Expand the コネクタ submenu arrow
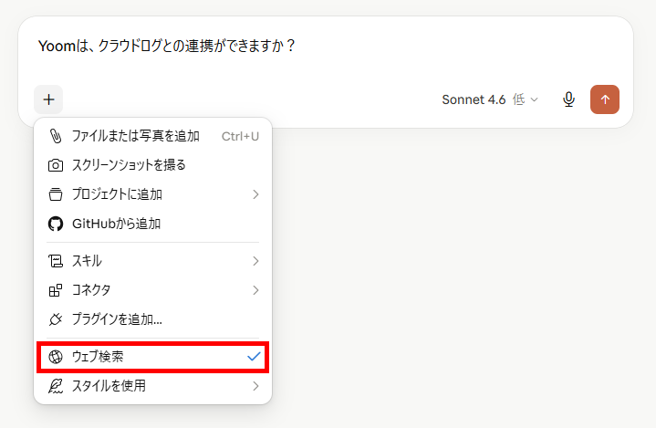The width and height of the screenshot is (656, 428). pos(255,290)
